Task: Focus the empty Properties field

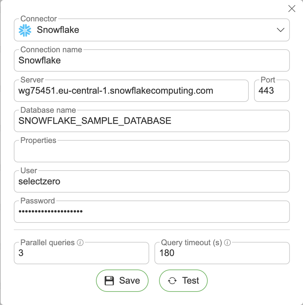Action: [x=151, y=152]
